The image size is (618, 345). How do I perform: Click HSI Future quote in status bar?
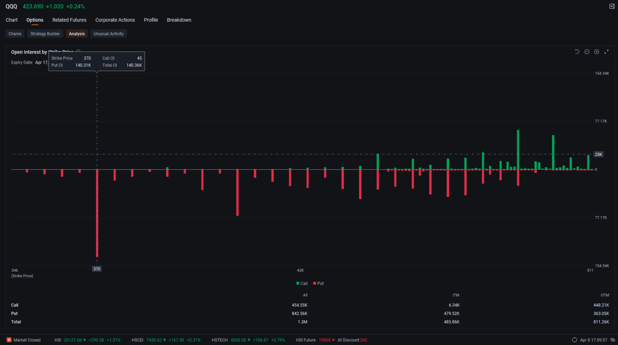(315, 340)
